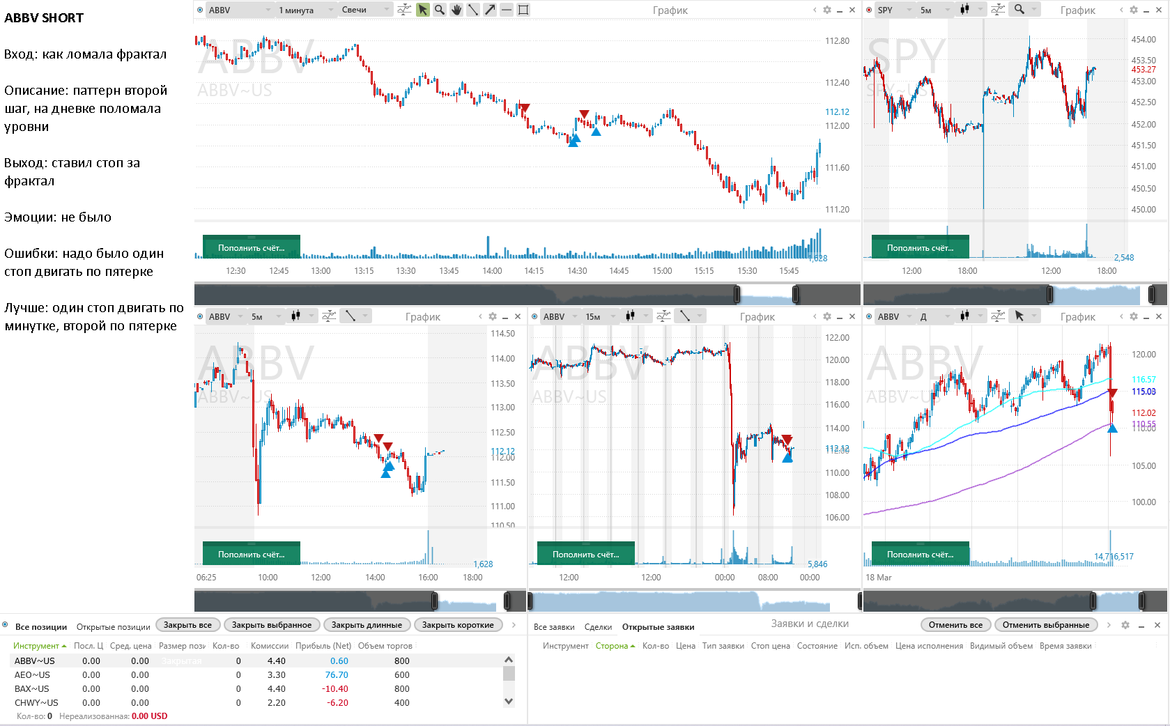Screen dimensions: 1170x726
Task: Sort positions by 'Инструмент' column header
Action: (39, 646)
